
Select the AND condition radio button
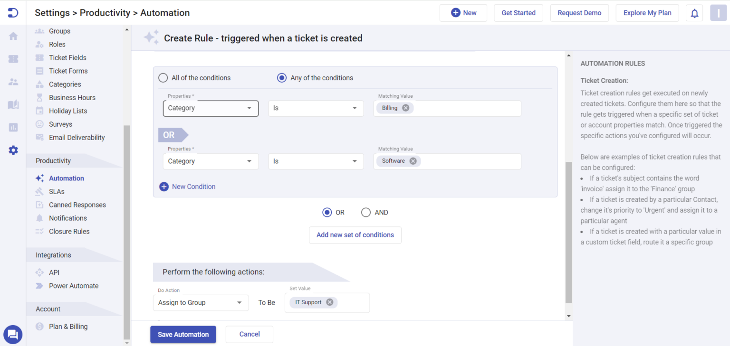(366, 212)
